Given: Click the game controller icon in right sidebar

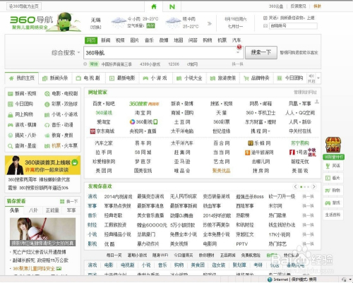Looking at the screenshot, I should coord(328,203).
